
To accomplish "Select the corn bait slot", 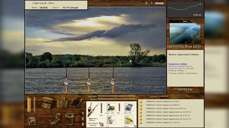I will (x=129, y=120).
